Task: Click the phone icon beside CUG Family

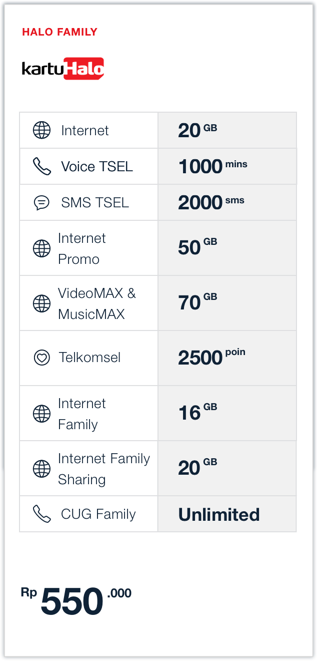Action: tap(41, 514)
